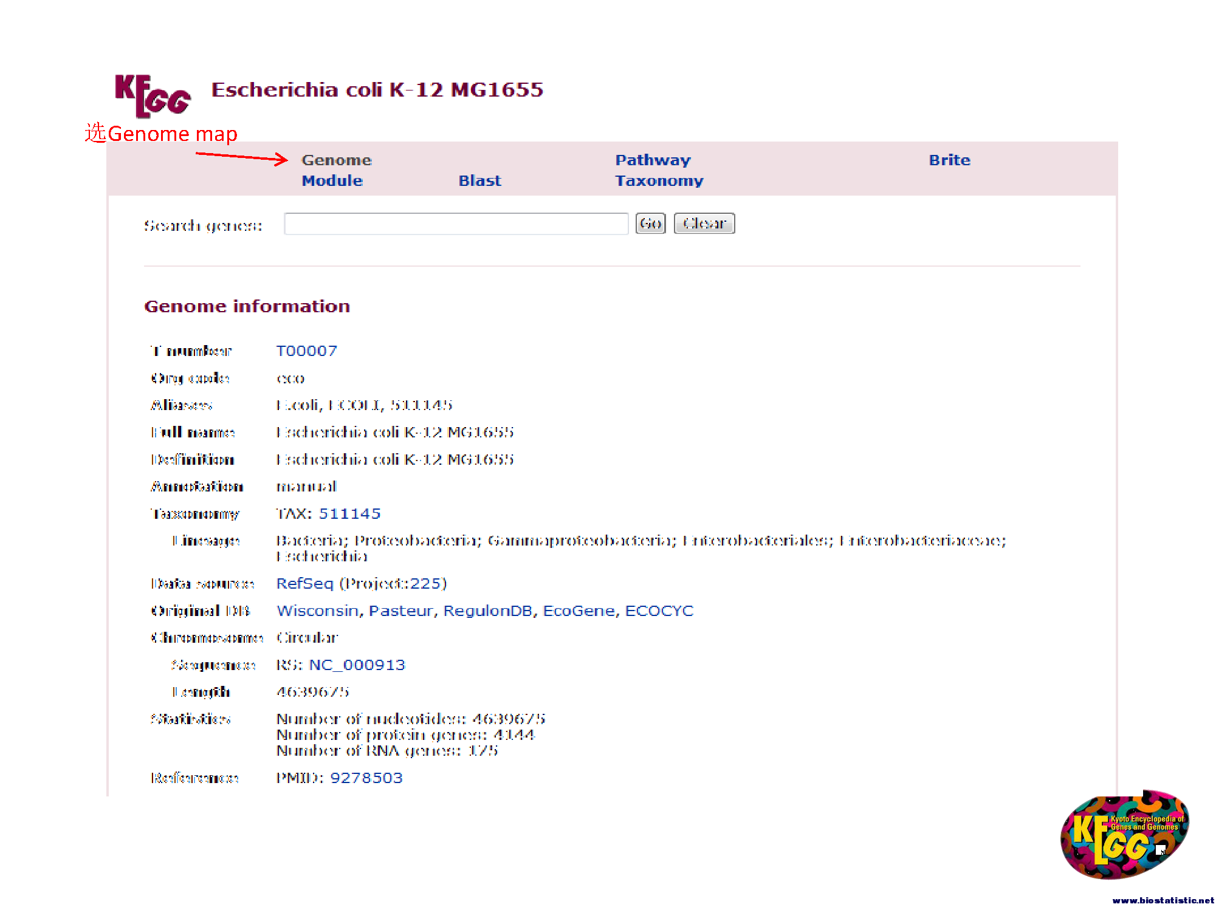Click the Number of RNA genes line
This screenshot has height=907, width=1216.
(x=387, y=751)
